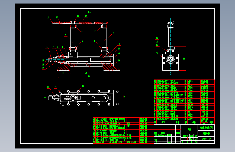The image size is (235, 152).
Task: Click drawing number HZ650.03.03 in title block
Action: pyautogui.click(x=206, y=138)
